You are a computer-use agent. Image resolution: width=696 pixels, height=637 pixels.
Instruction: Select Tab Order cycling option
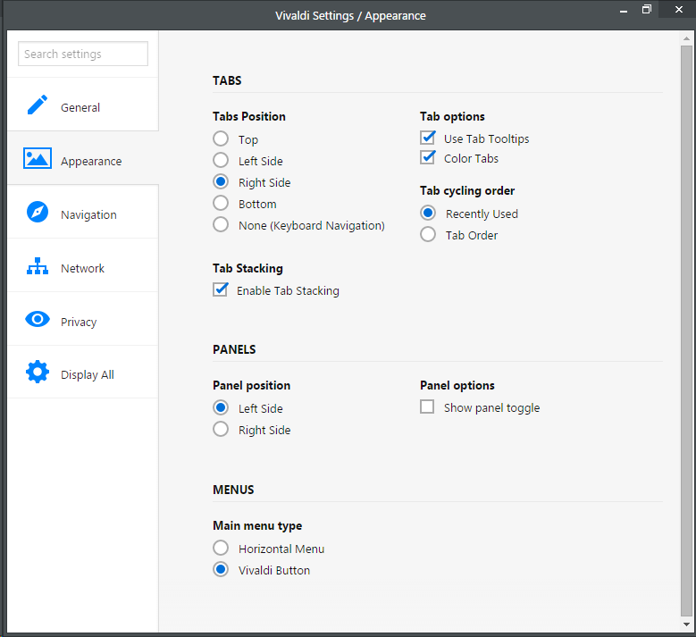point(428,234)
